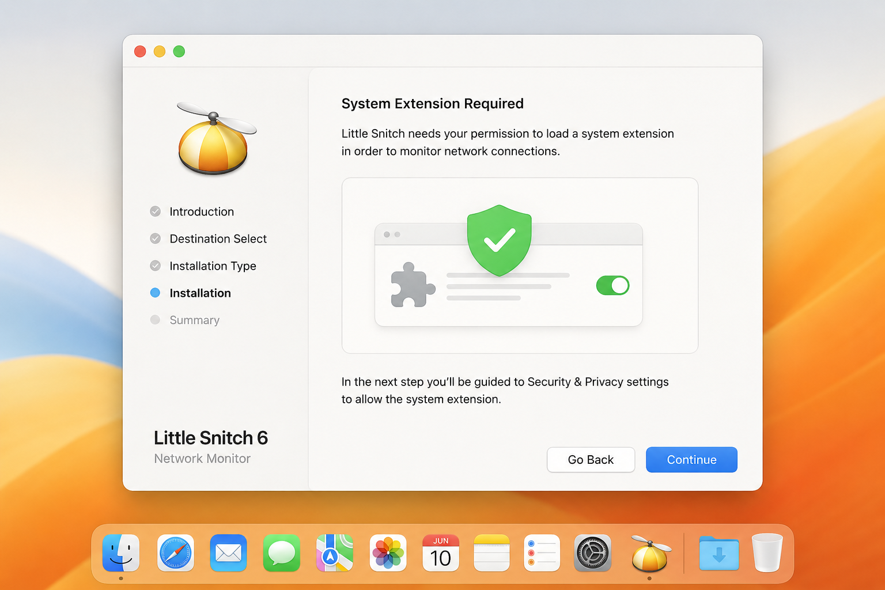Viewport: 885px width, 590px height.
Task: Click the System Extension Required heading
Action: (432, 104)
